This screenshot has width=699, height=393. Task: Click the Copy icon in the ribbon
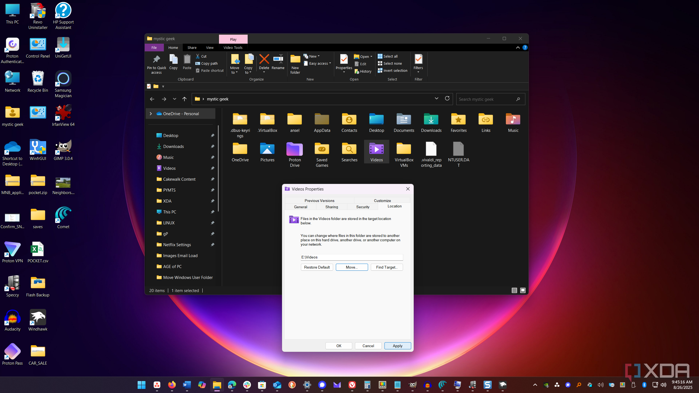pyautogui.click(x=173, y=59)
